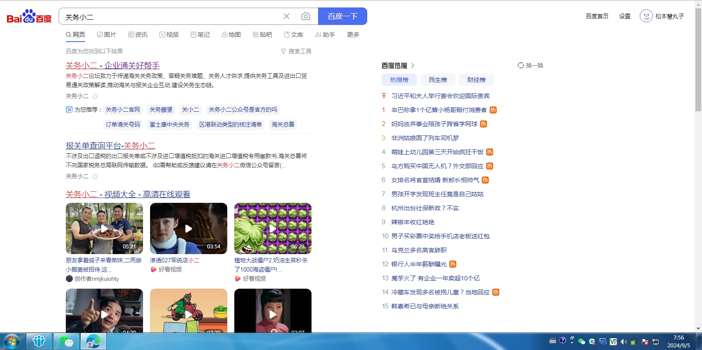Viewport: 702px width, 350px height.
Task: Open the blue flower taskbar app
Action: click(39, 341)
